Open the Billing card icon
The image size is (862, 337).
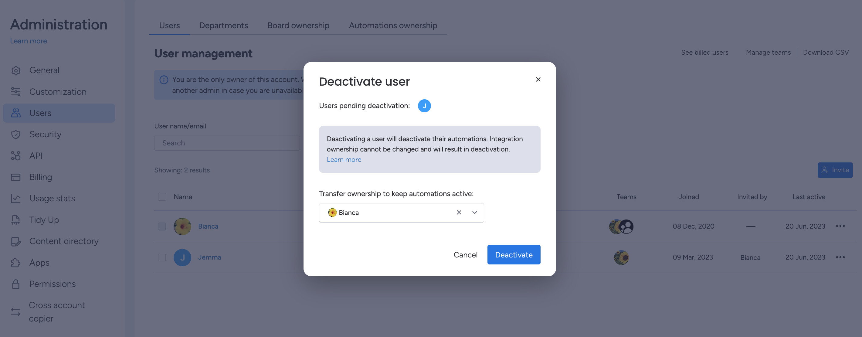click(16, 177)
